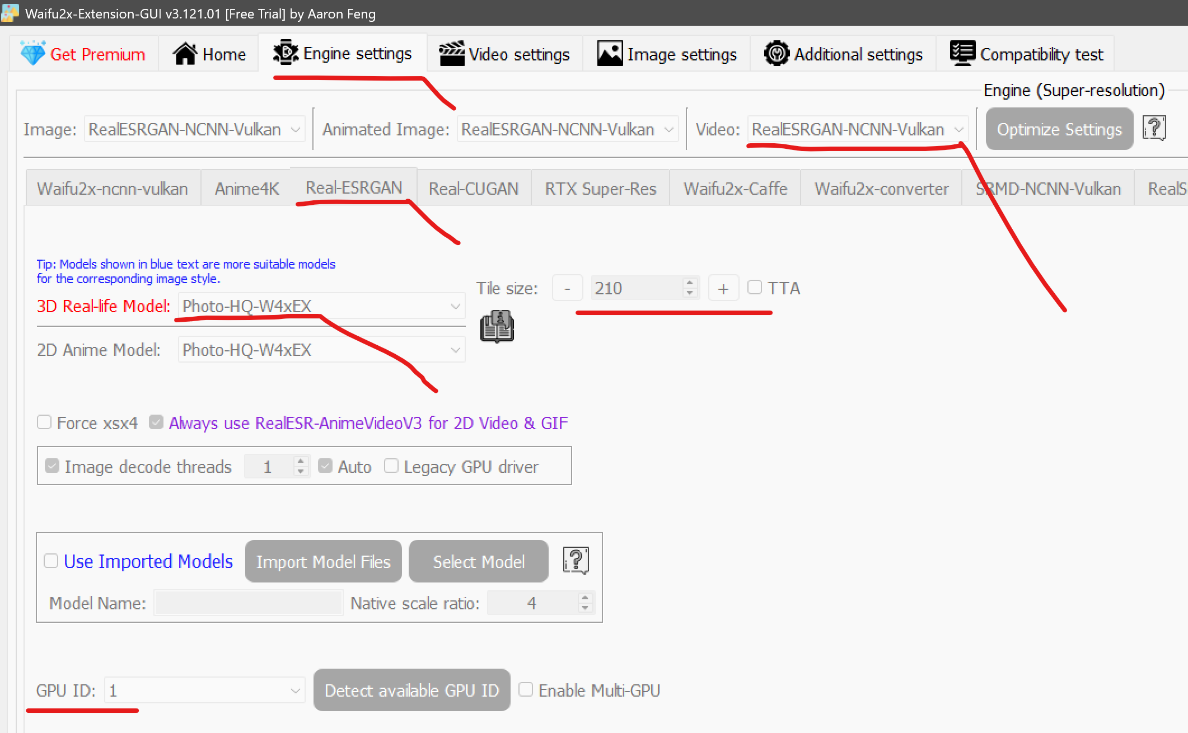Enable the TTA checkbox

click(755, 288)
